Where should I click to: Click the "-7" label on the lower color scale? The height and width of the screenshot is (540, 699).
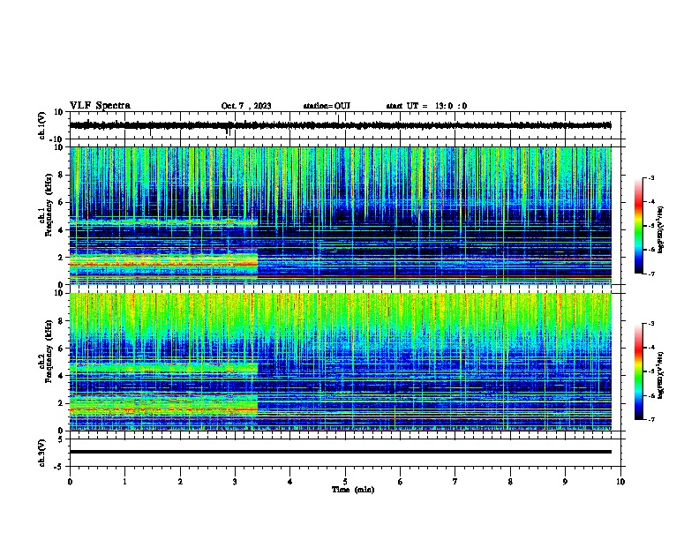point(651,419)
